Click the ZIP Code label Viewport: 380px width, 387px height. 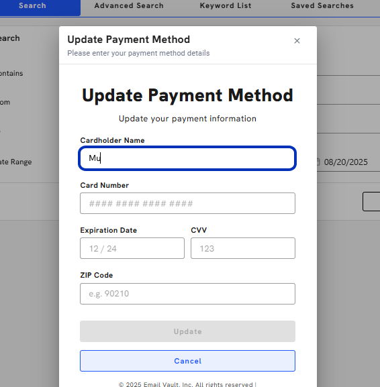pyautogui.click(x=97, y=275)
